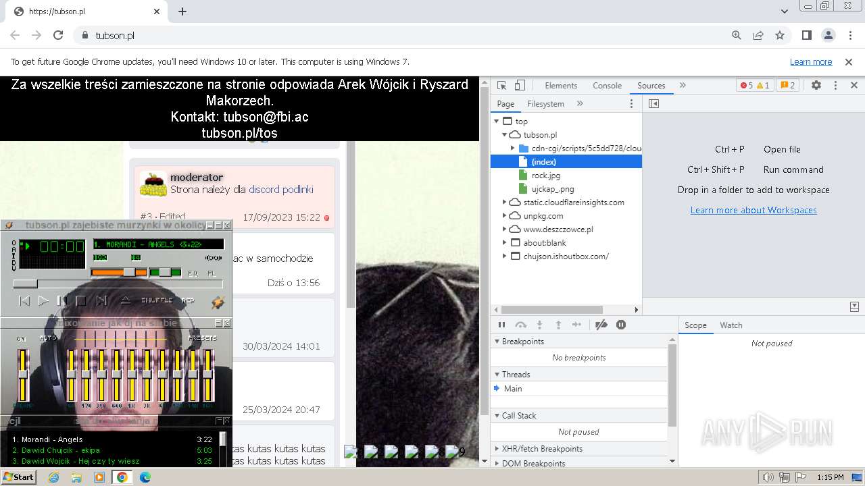Toggle SHUFFLE in the Winamp player
Image resolution: width=865 pixels, height=486 pixels.
pyautogui.click(x=157, y=300)
